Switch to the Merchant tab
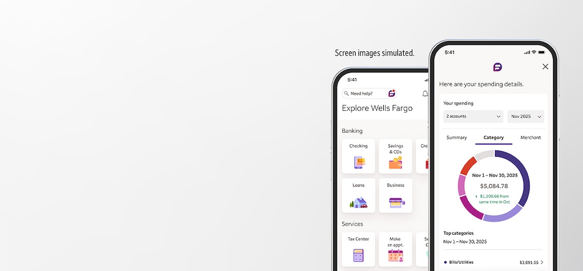Screen dimensions: 583x271 click(x=530, y=138)
